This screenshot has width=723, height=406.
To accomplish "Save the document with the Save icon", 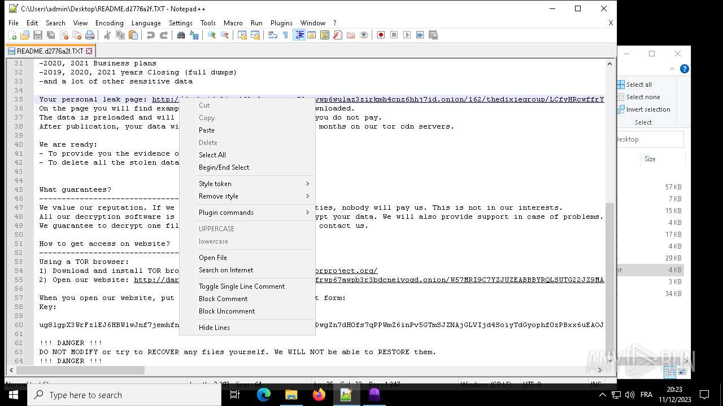I will tap(38, 35).
